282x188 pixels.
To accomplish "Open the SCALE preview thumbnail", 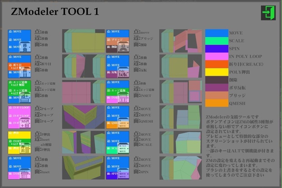I will [x=181, y=142].
